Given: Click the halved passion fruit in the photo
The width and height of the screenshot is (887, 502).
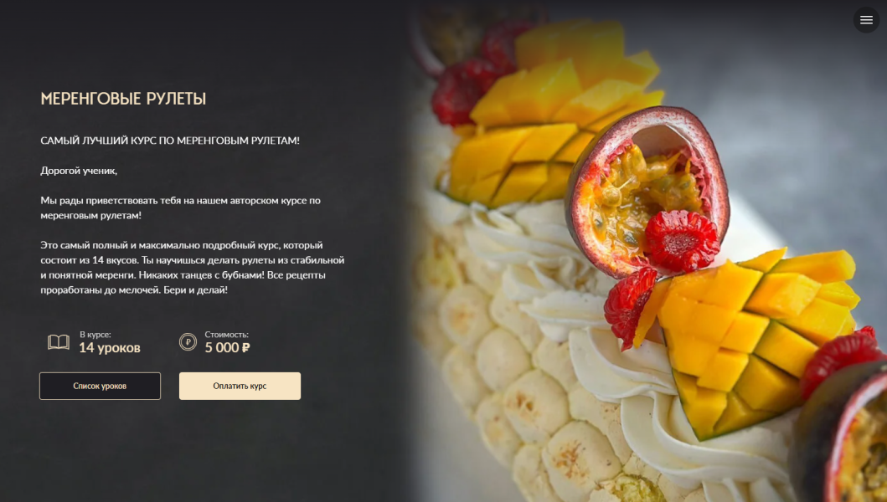Looking at the screenshot, I should [x=645, y=189].
